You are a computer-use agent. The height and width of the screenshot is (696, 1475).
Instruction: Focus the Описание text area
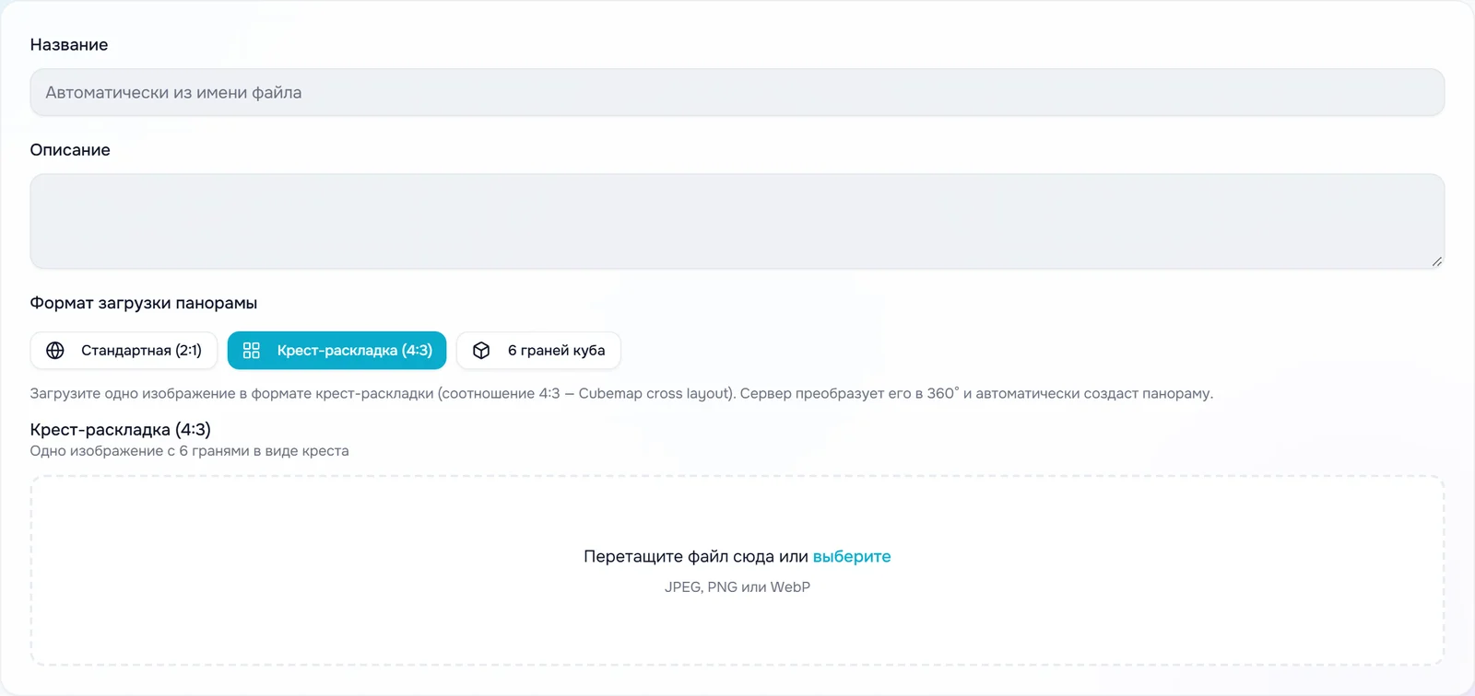pos(737,221)
